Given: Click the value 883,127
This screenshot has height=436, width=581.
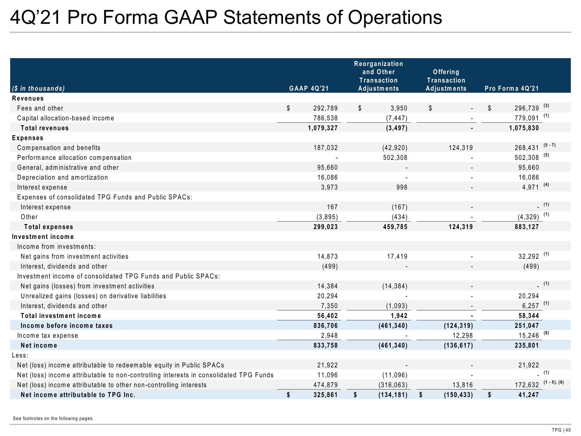Looking at the screenshot, I should coord(527,227).
